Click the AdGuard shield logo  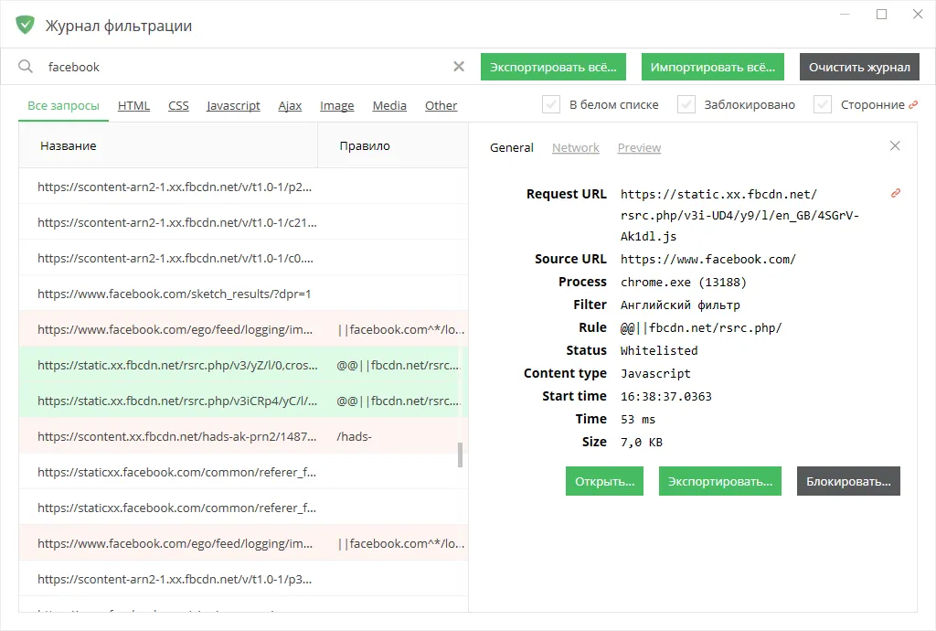click(x=25, y=25)
